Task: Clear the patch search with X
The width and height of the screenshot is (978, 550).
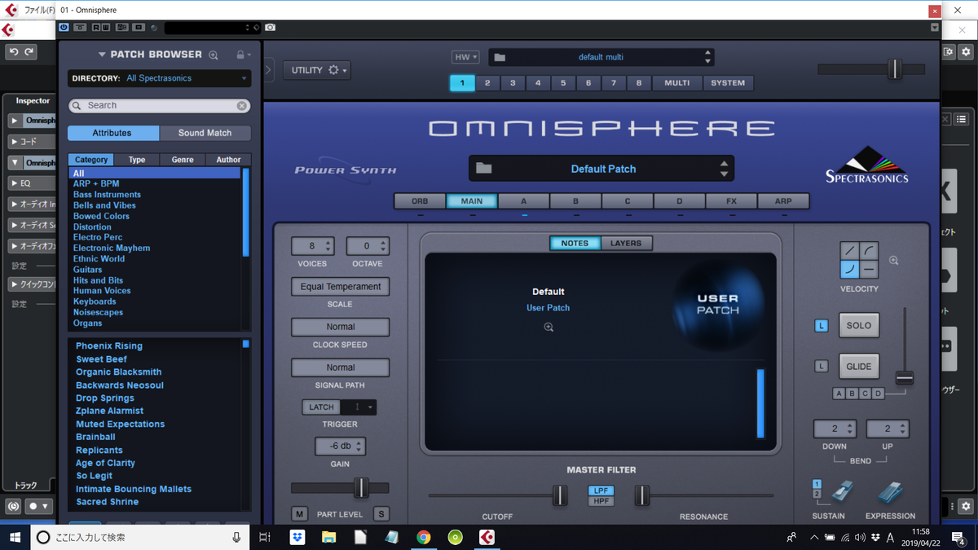Action: pos(242,106)
